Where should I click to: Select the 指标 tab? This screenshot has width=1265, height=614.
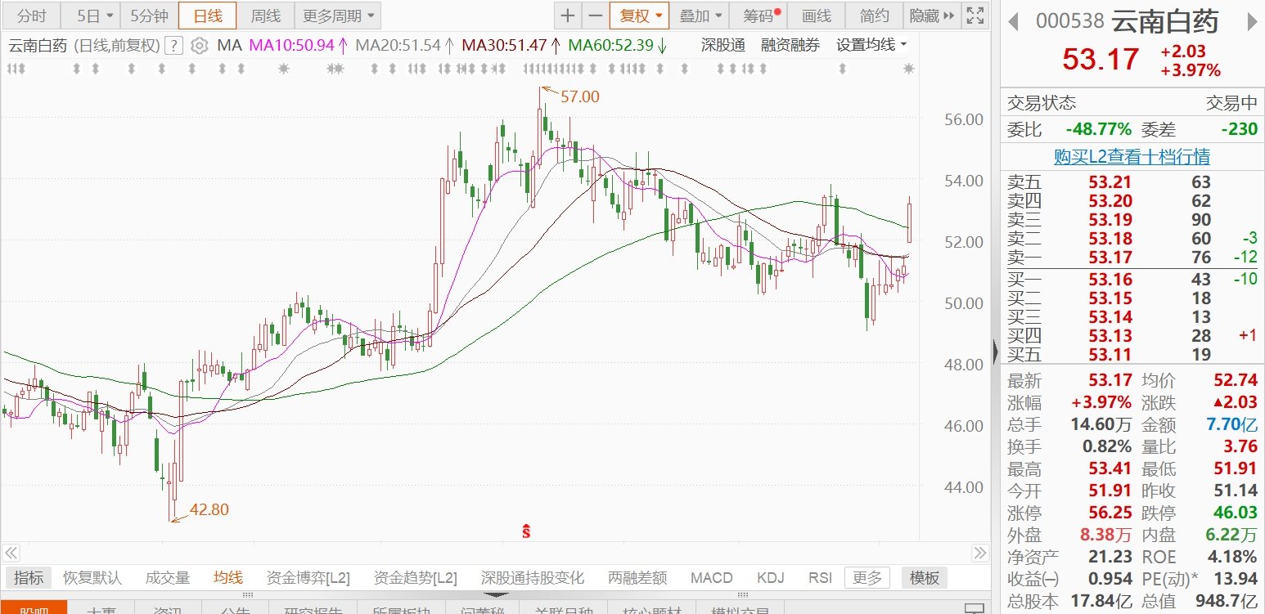point(29,578)
